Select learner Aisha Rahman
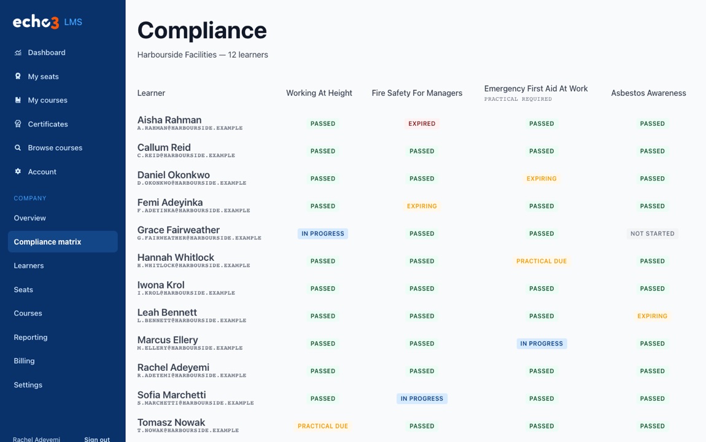Image resolution: width=706 pixels, height=442 pixels. 169,120
